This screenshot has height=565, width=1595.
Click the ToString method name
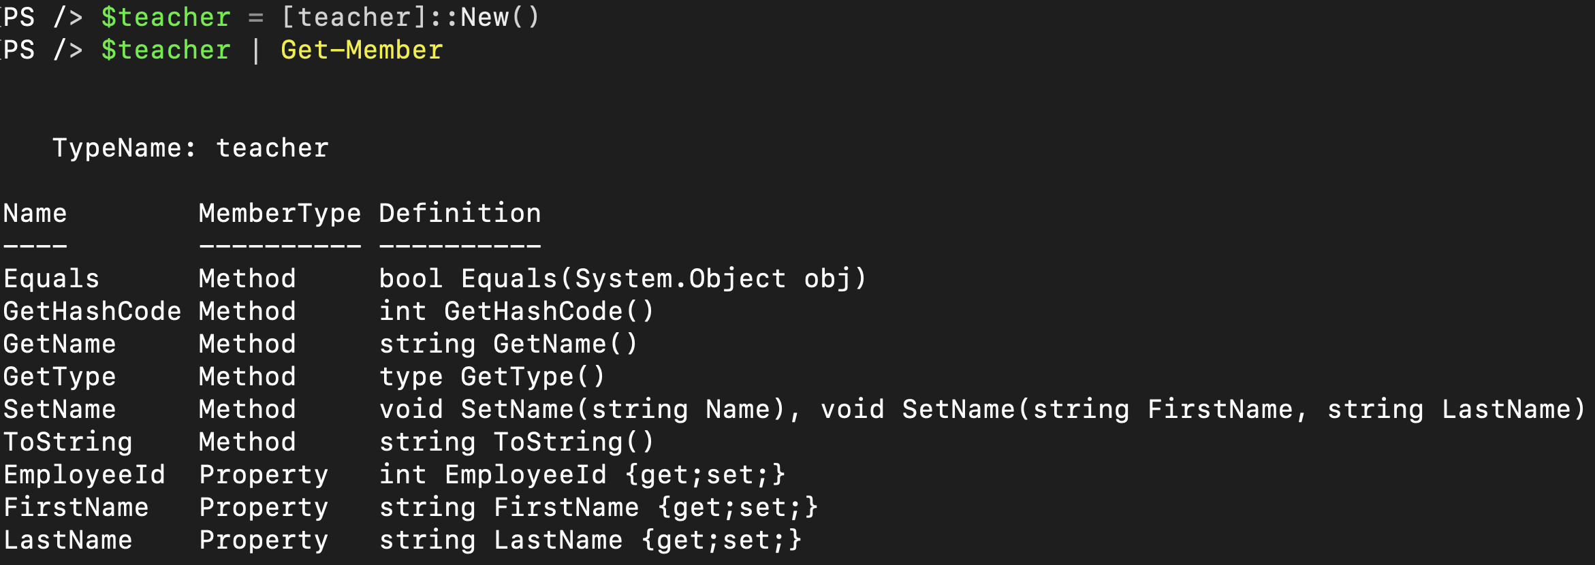tap(68, 442)
